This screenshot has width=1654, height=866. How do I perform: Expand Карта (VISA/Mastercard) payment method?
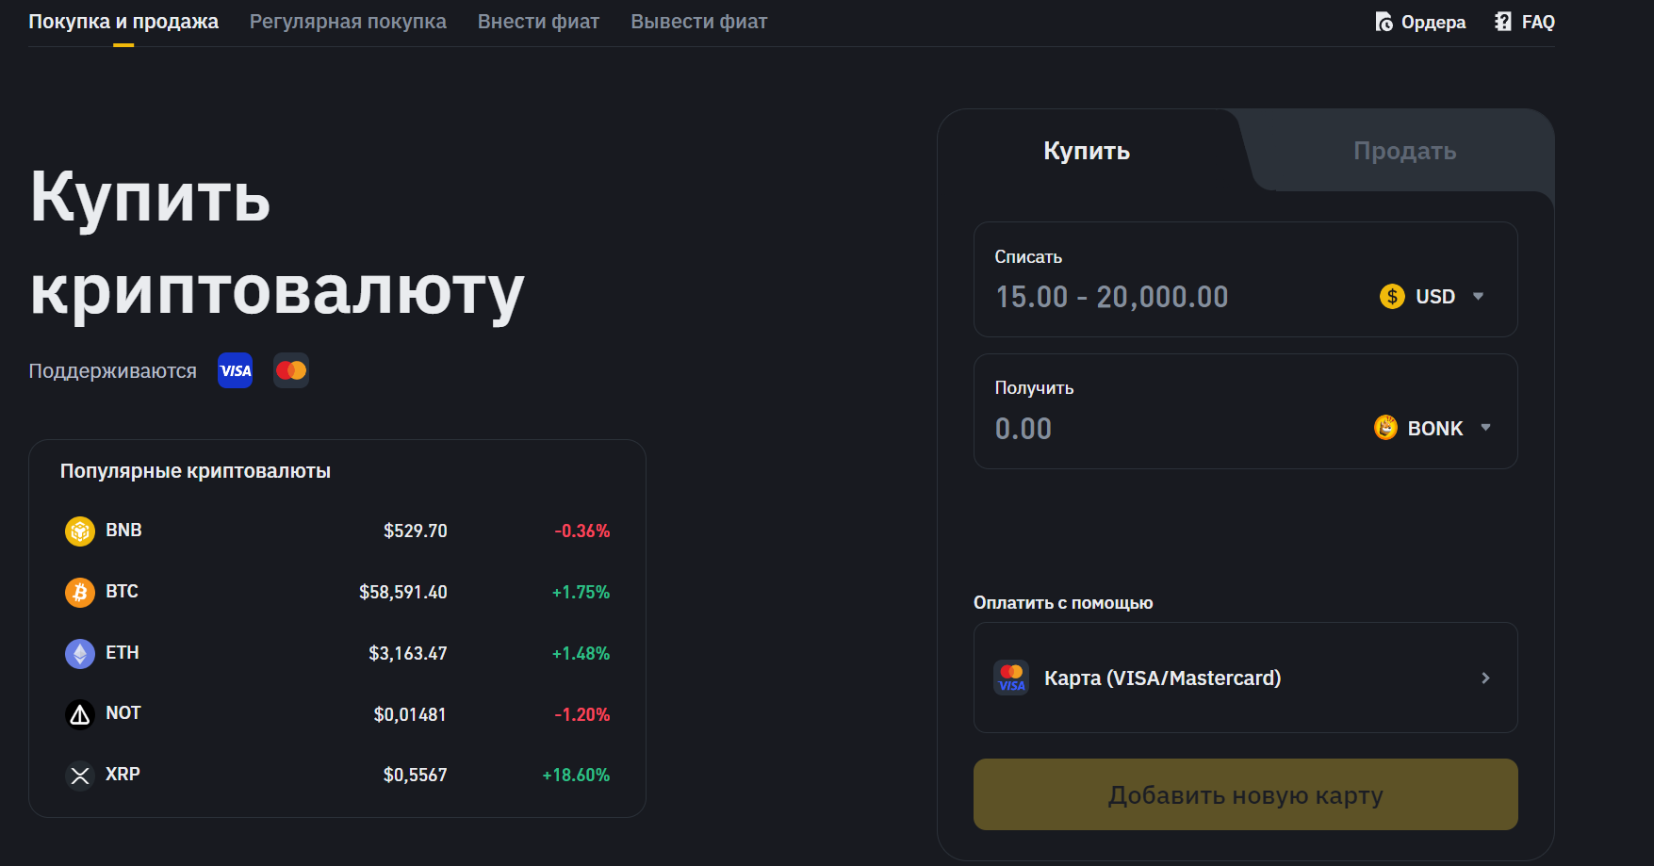(1244, 678)
